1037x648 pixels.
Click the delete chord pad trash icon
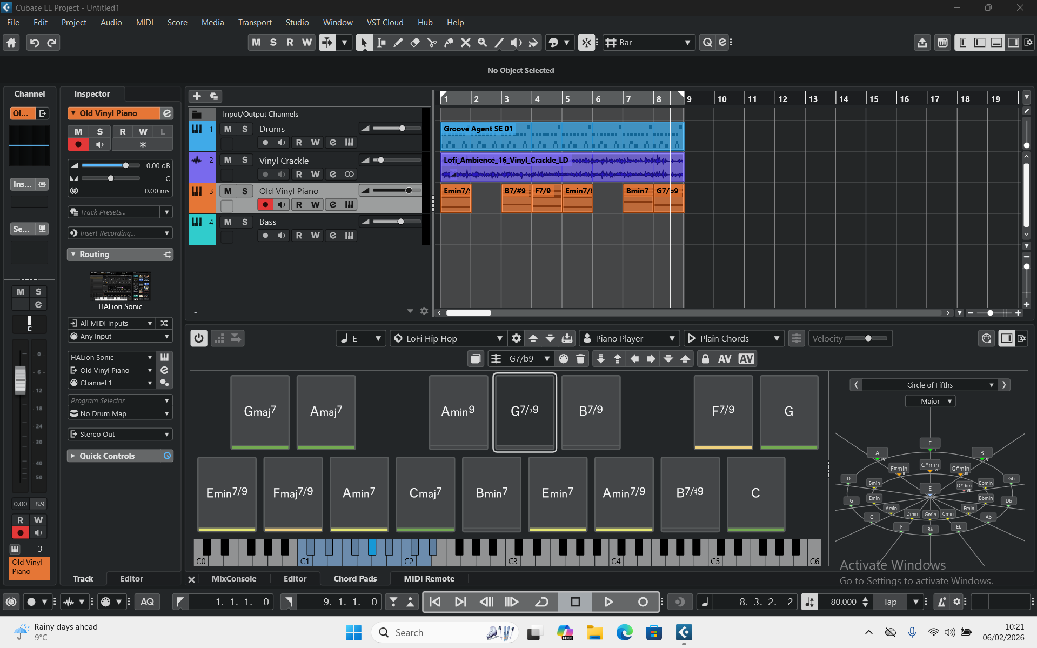click(580, 359)
